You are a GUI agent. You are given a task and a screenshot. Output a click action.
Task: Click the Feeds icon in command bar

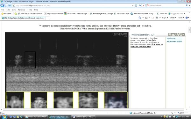[146, 18]
